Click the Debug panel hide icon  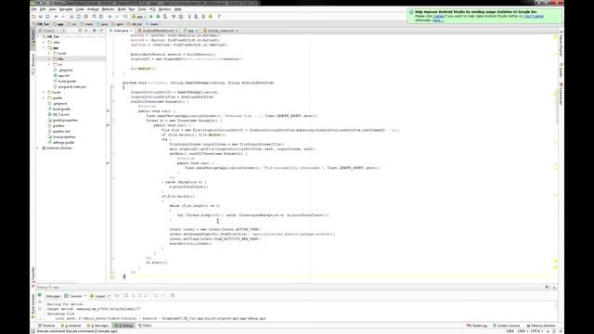coord(555,287)
